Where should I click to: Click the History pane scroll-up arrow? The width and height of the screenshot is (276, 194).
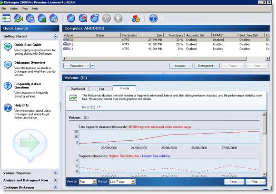pos(264,114)
